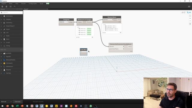The width and height of the screenshot is (192, 108).
Task: Click the zoom out minus icon
Action: [x=190, y=21]
